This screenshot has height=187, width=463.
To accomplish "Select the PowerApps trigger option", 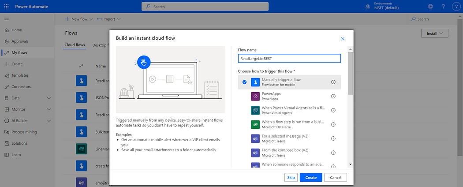I will click(x=289, y=96).
